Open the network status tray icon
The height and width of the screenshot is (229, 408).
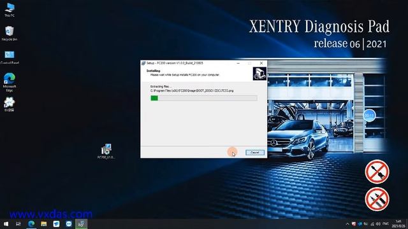point(372,224)
